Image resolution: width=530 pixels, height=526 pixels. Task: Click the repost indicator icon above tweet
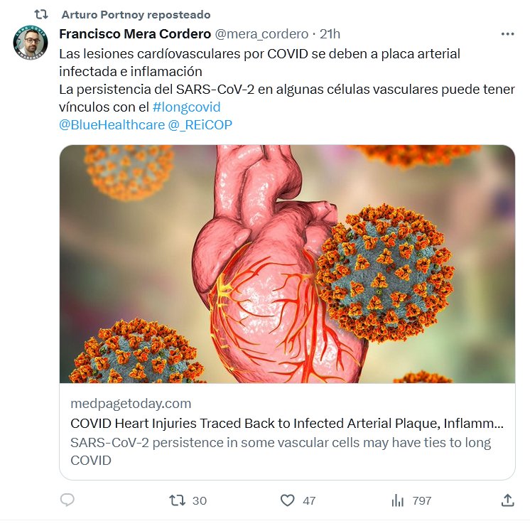pos(42,14)
